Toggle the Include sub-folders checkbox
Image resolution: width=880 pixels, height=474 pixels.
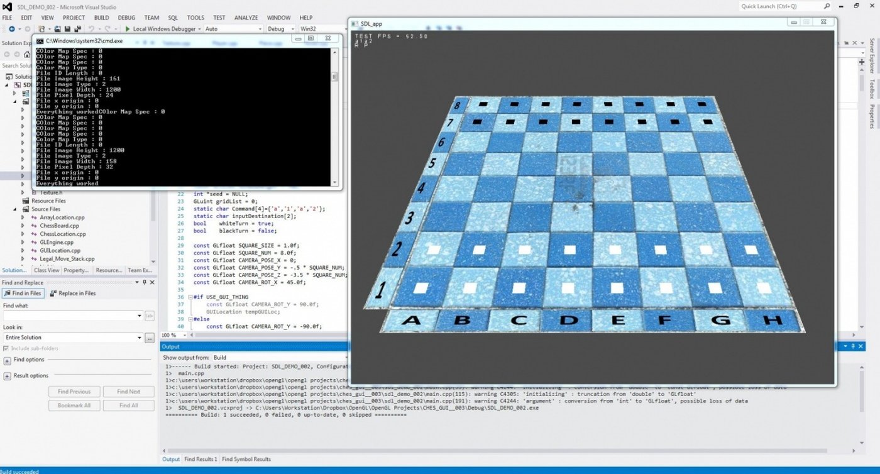click(6, 348)
